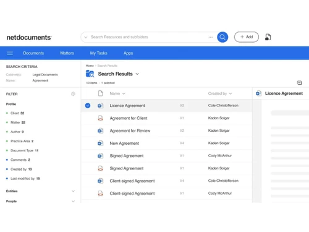Screen dimensions: 309x232
Task: Filter by Practice Area 2
Action: click(22, 141)
